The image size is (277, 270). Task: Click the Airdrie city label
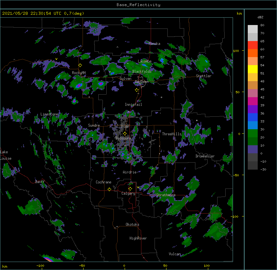(x=130, y=172)
